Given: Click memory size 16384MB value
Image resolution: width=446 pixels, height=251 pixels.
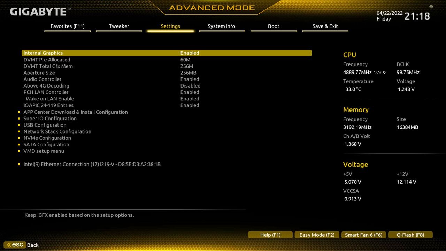Looking at the screenshot, I should coord(407,127).
